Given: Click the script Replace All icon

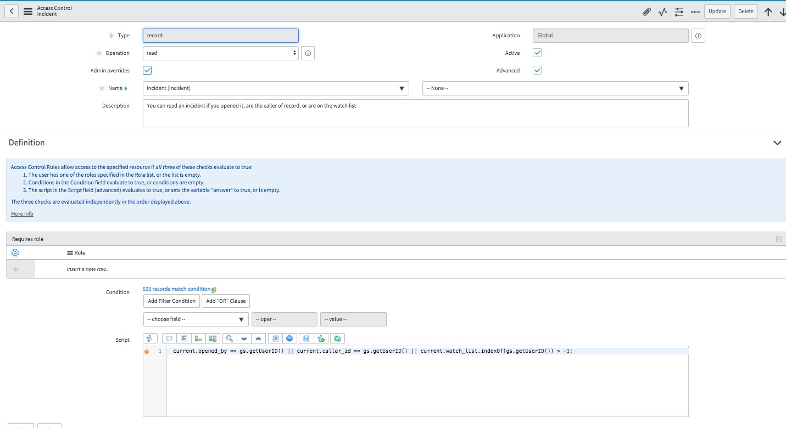Looking at the screenshot, I should 214,339.
